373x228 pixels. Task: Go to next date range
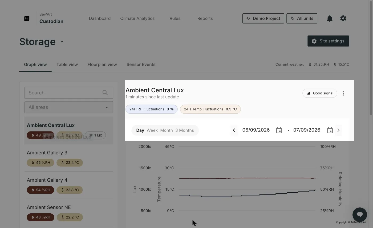click(x=338, y=130)
